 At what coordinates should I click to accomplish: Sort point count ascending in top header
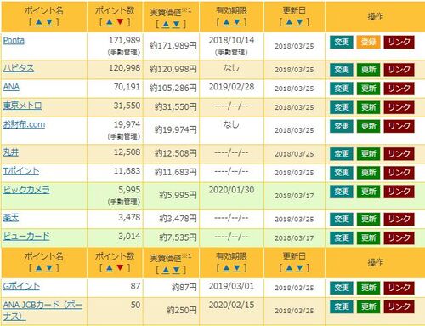110,22
